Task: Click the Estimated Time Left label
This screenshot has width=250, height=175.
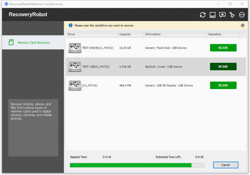Action: pyautogui.click(x=168, y=157)
